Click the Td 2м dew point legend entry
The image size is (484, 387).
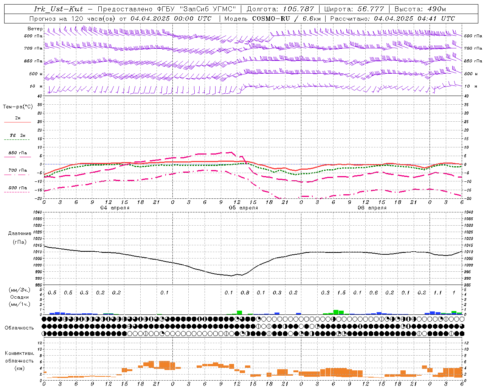tap(18, 135)
